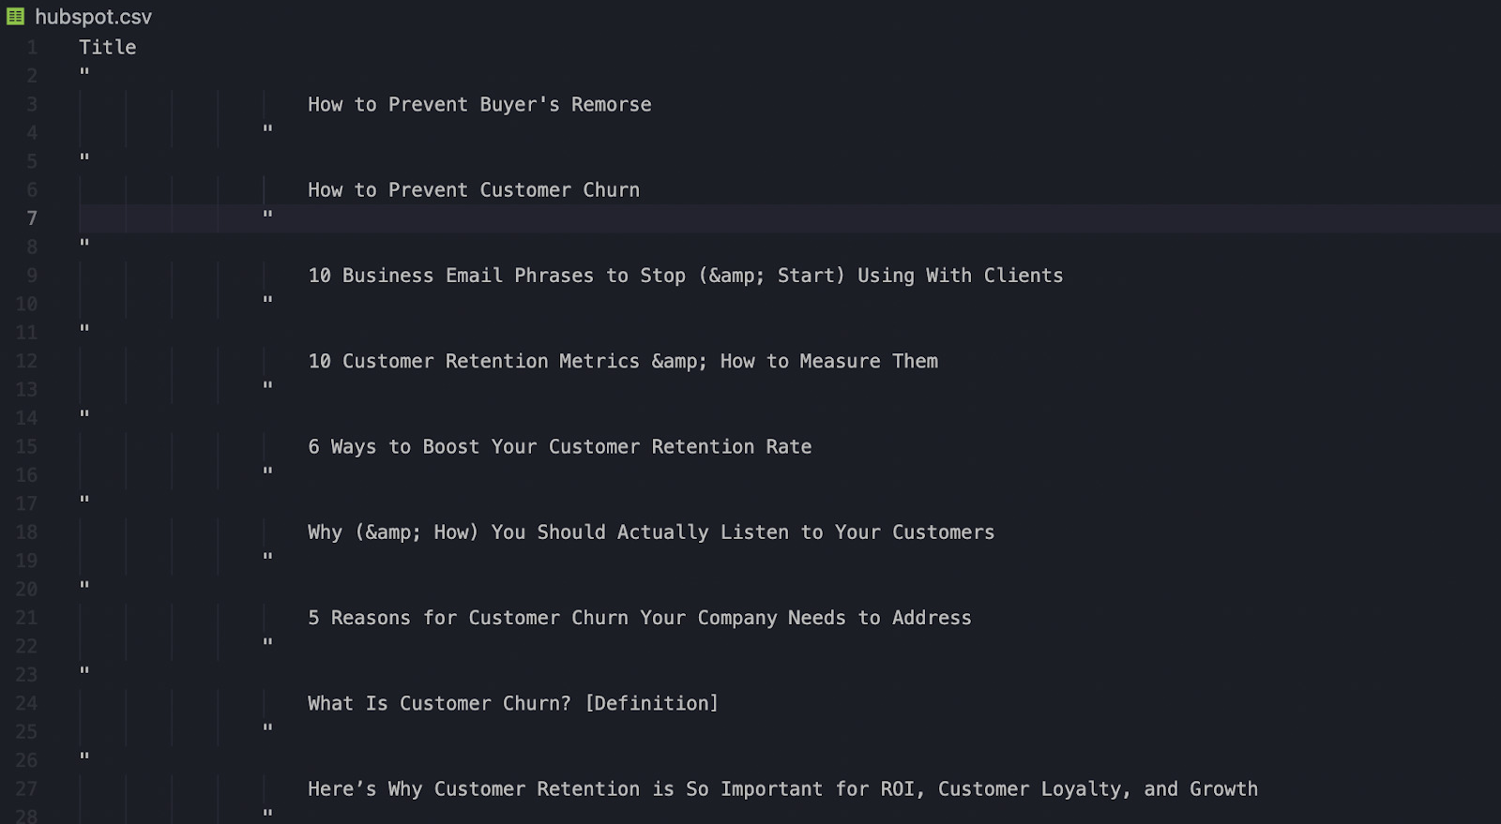
Task: Click the opening quote on line 2
Action: (x=84, y=72)
